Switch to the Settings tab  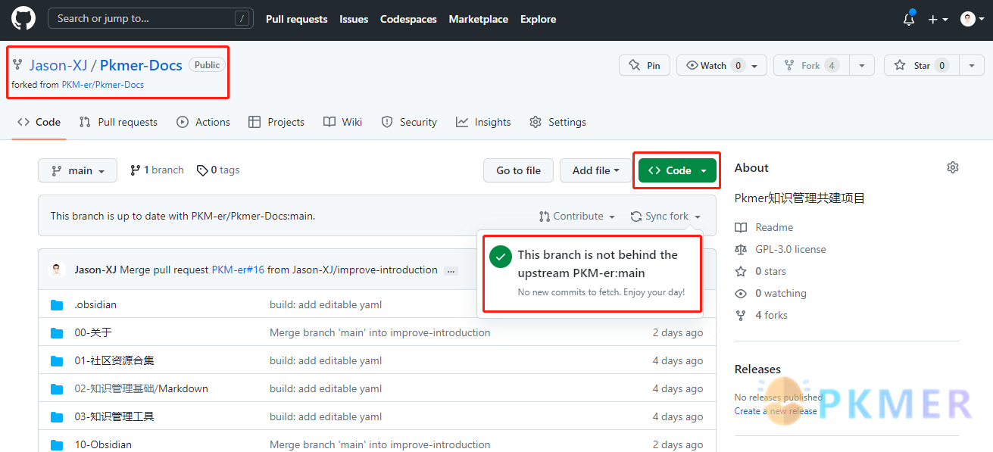coord(558,122)
